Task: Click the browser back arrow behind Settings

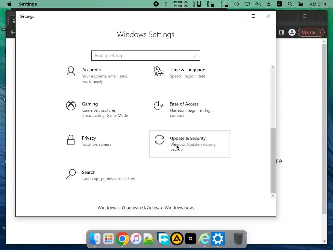Action: (x=13, y=32)
